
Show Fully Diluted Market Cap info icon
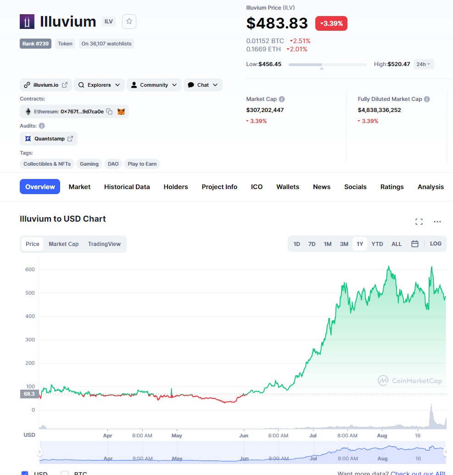pyautogui.click(x=427, y=99)
